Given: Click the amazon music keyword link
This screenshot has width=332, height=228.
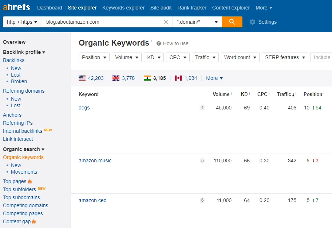Looking at the screenshot, I should [x=95, y=161].
